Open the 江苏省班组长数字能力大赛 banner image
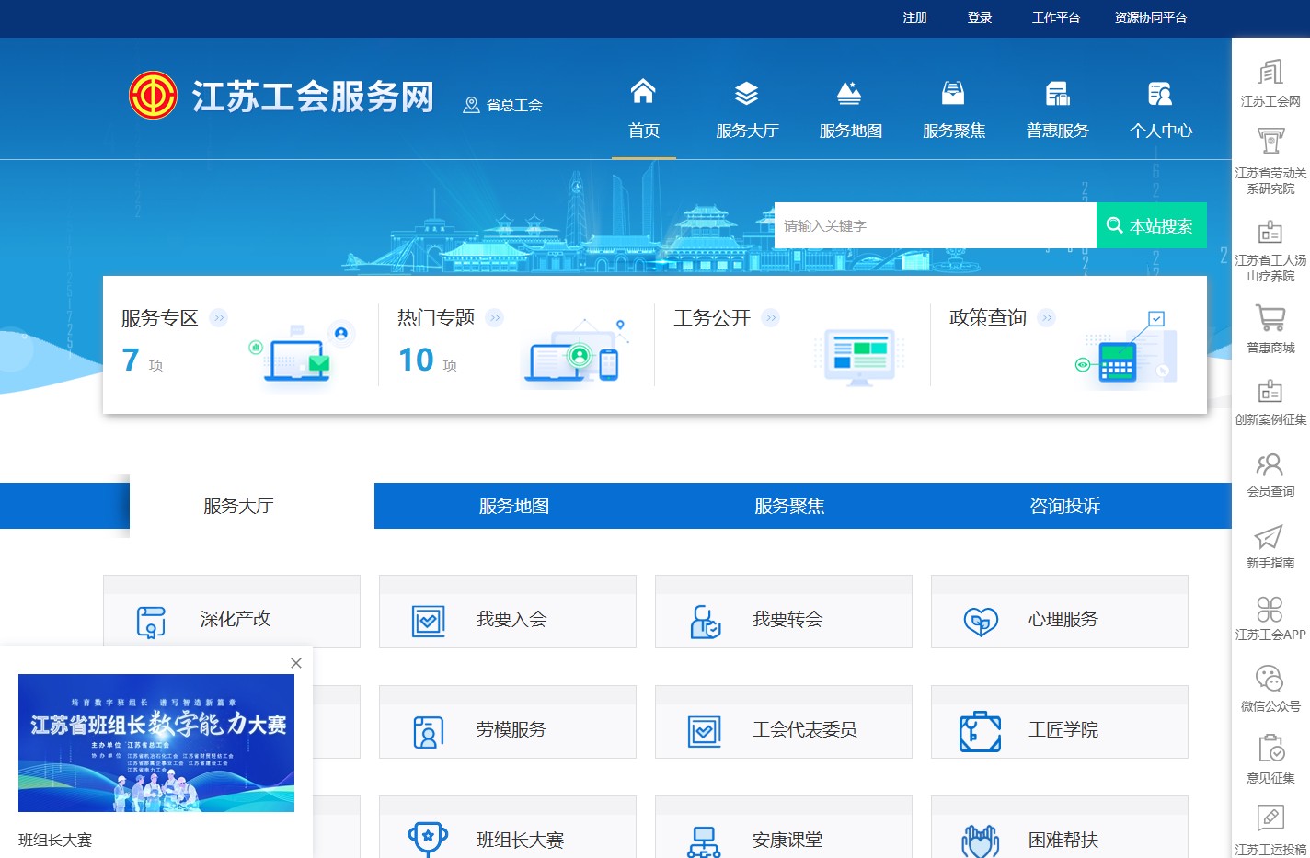The width and height of the screenshot is (1310, 858). click(x=156, y=743)
